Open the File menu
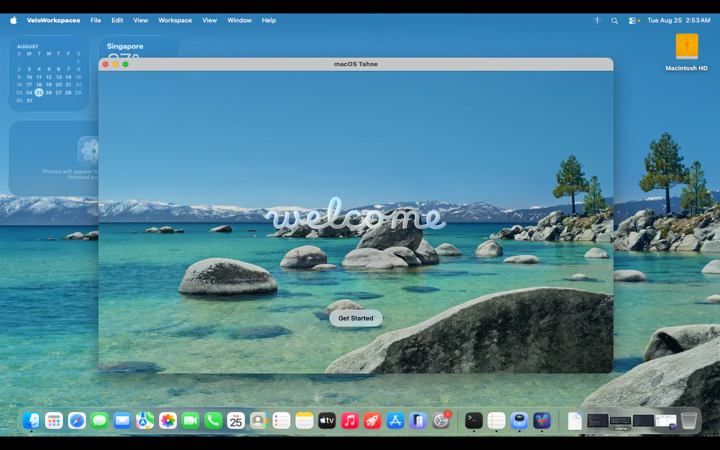The width and height of the screenshot is (720, 450). (x=95, y=20)
